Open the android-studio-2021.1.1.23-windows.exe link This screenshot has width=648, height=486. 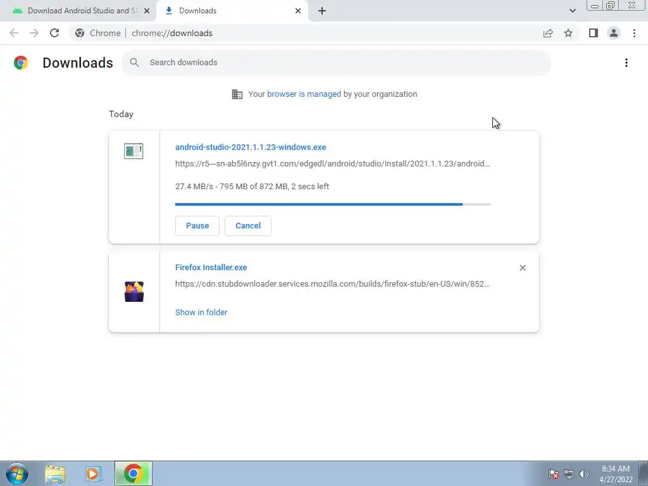click(x=251, y=147)
